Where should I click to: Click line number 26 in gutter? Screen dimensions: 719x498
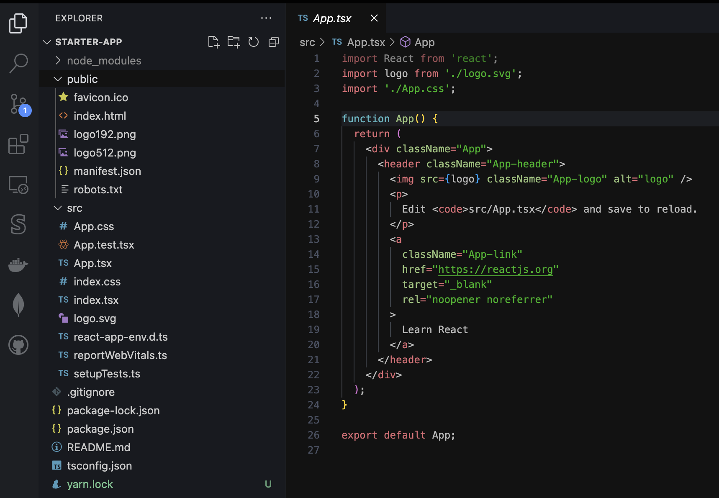point(313,435)
